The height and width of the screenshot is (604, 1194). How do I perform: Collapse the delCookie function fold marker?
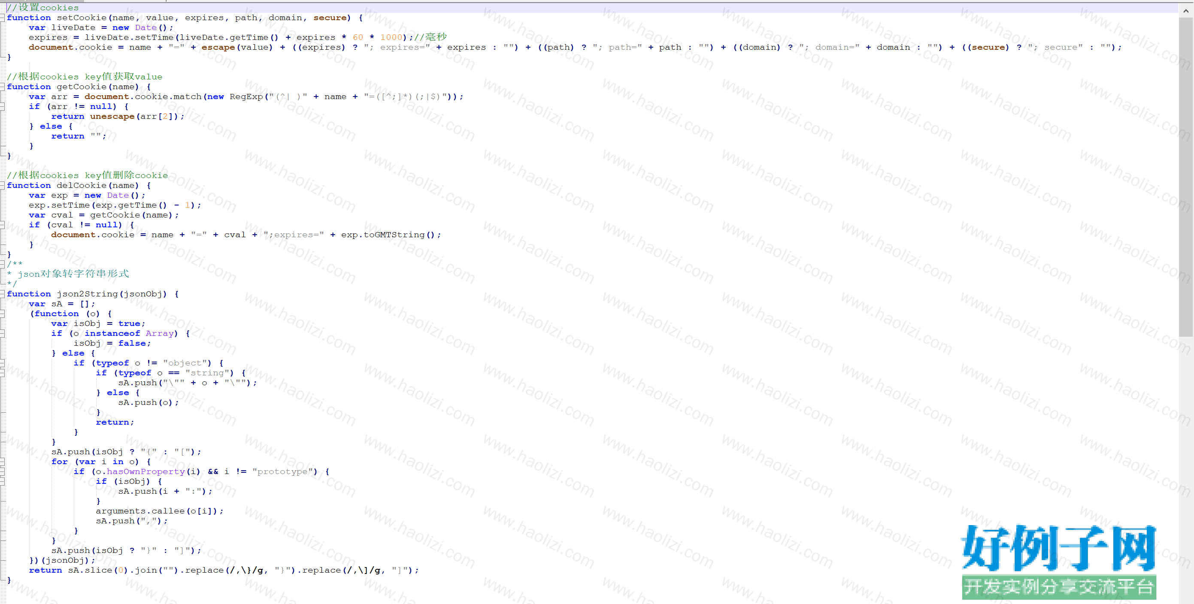coord(2,185)
